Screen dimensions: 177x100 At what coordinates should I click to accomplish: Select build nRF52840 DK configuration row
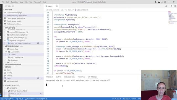point(23,43)
